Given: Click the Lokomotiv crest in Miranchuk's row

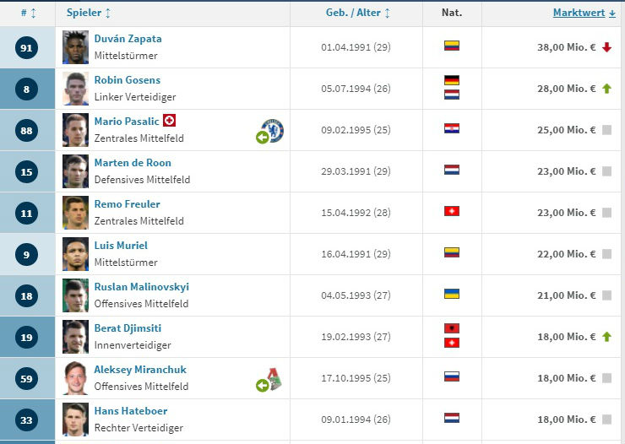Looking at the screenshot, I should 273,378.
